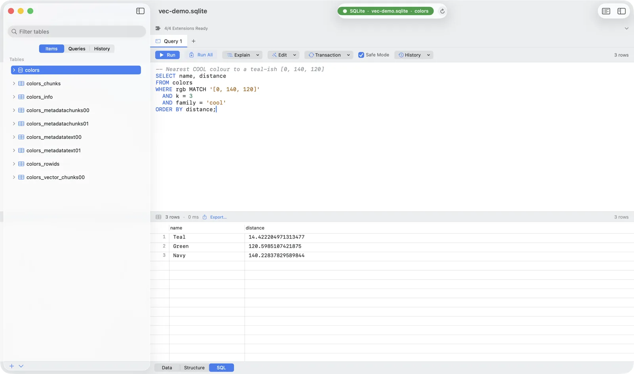The height and width of the screenshot is (374, 634).
Task: Click the Transaction button
Action: tap(325, 55)
